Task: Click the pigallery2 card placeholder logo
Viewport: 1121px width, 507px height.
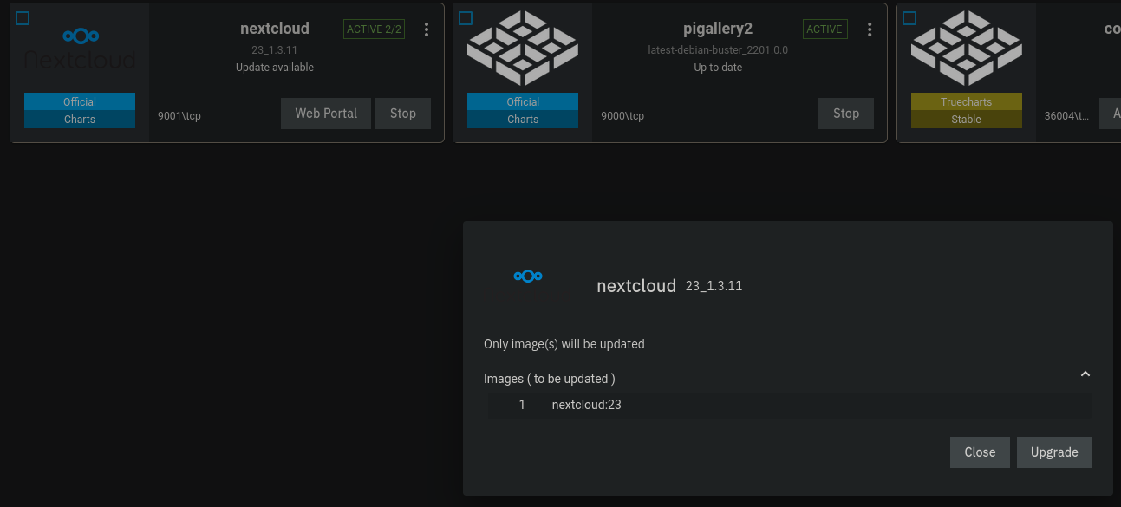Action: (x=523, y=49)
